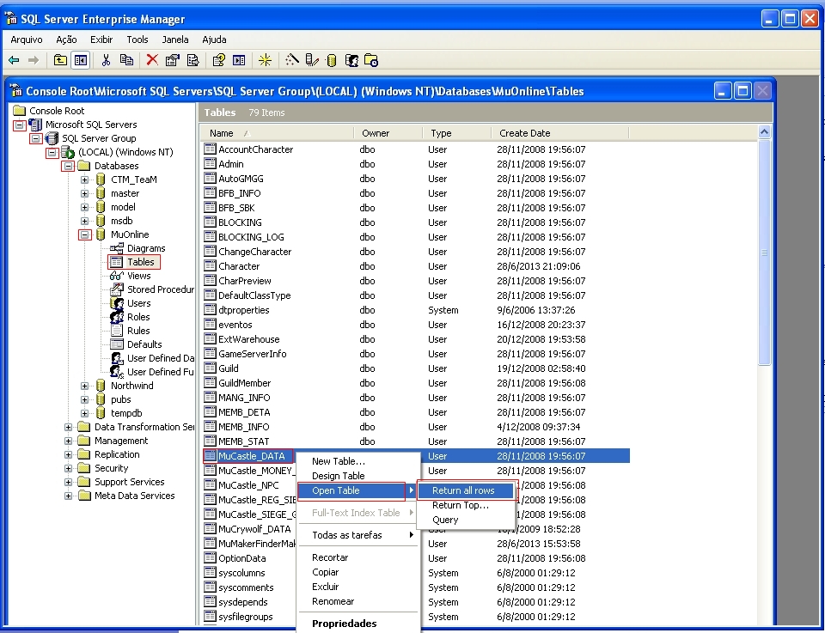Select the Stored Procedures tree item

coord(153,289)
